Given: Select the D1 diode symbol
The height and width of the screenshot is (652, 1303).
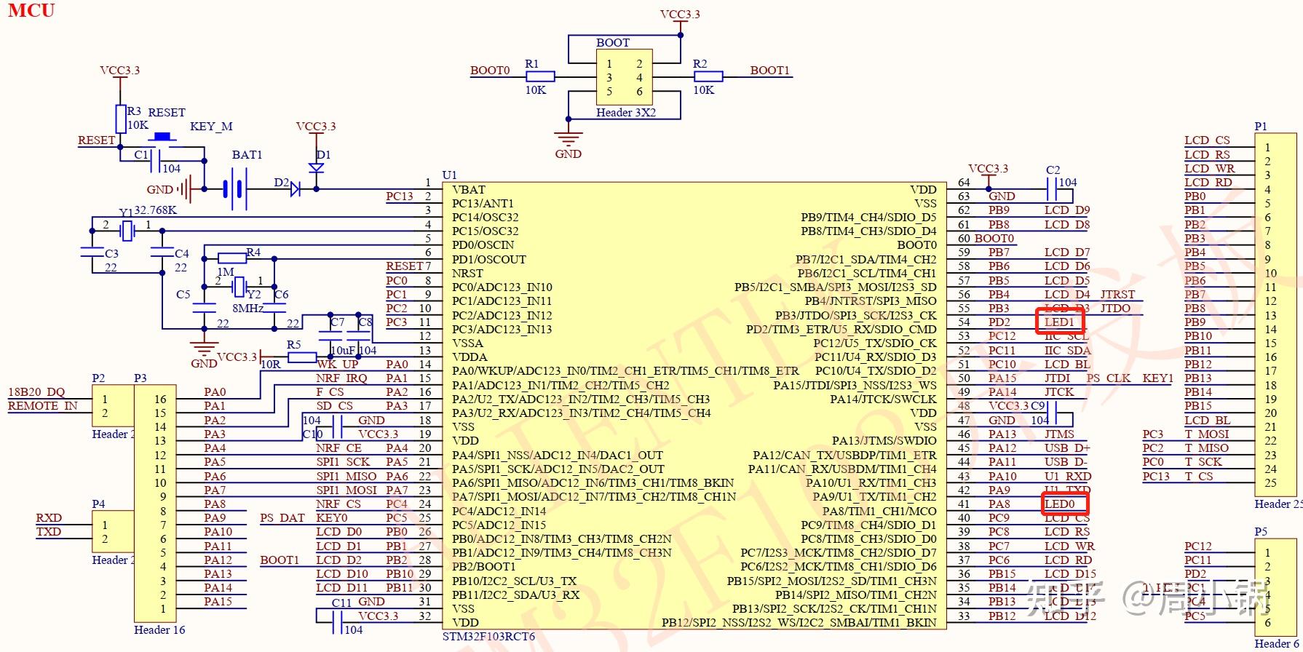Looking at the screenshot, I should [x=316, y=167].
